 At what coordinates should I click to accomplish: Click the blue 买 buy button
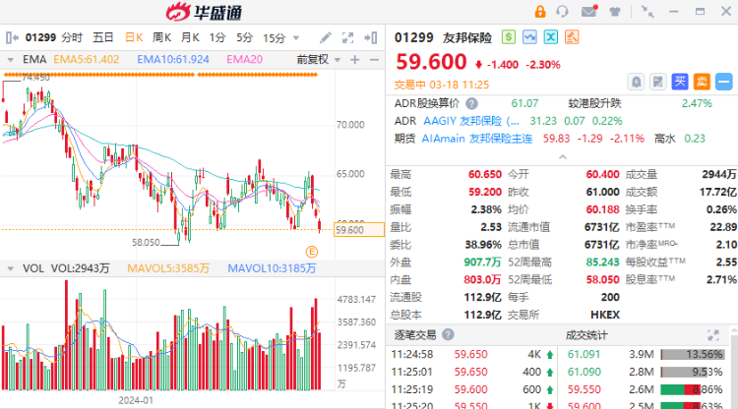[680, 82]
